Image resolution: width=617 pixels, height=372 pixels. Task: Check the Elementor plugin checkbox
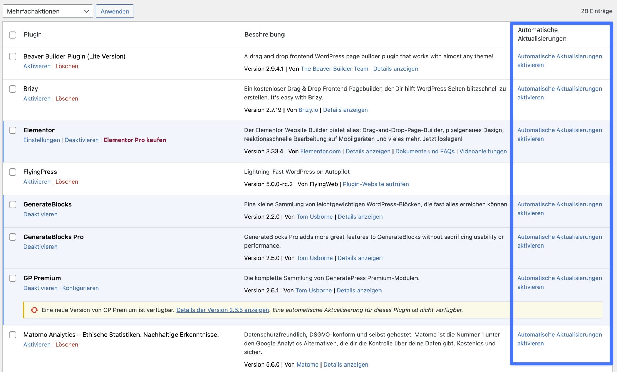pos(13,130)
